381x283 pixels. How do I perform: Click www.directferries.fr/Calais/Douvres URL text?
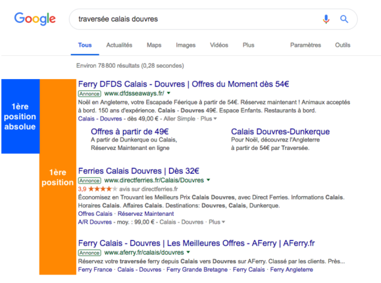[x=154, y=180]
